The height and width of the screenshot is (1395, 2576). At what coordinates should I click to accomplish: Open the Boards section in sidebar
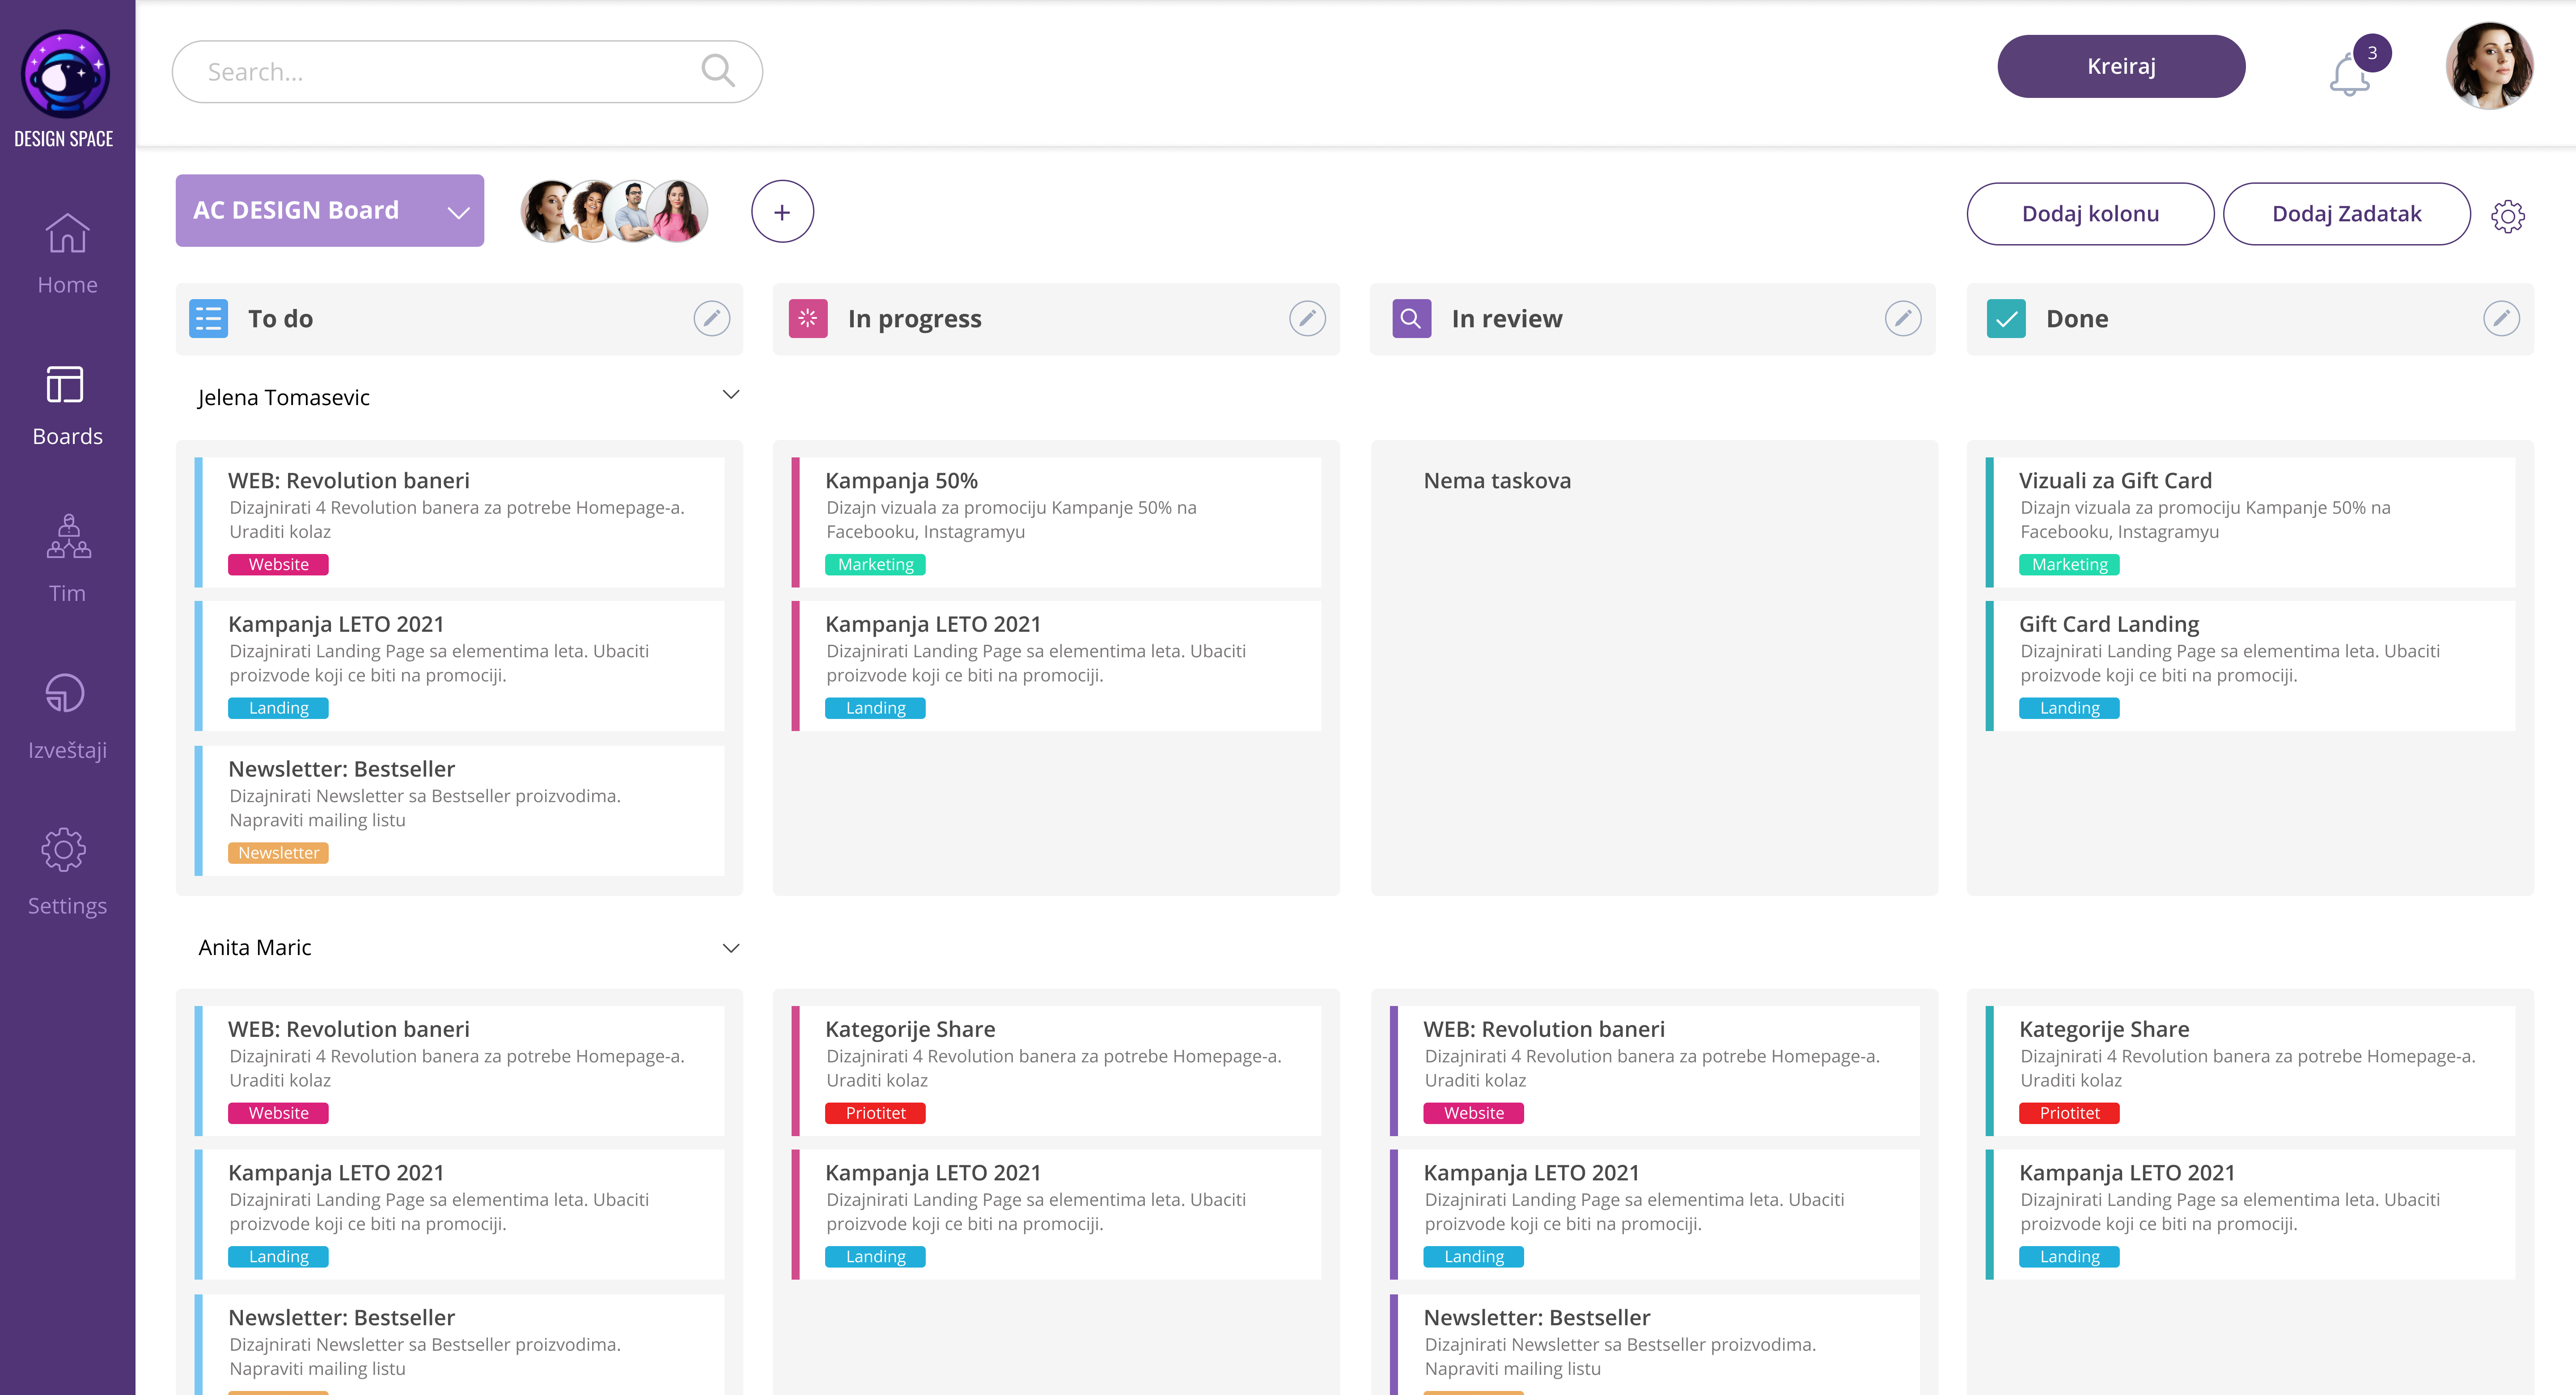(67, 406)
